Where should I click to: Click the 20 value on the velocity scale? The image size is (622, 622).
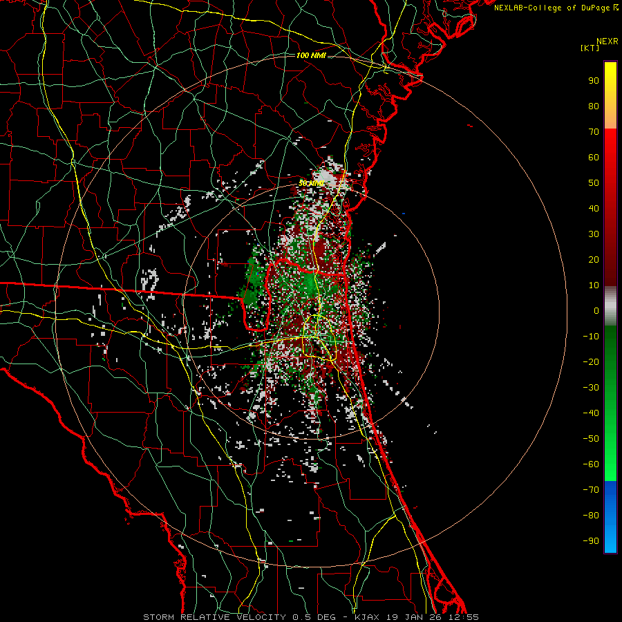tap(594, 260)
